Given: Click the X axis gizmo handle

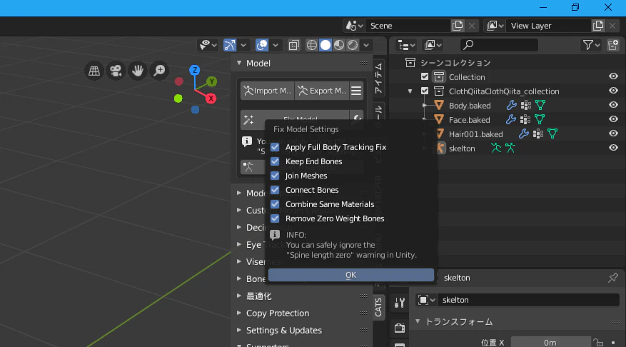Looking at the screenshot, I should point(211,99).
